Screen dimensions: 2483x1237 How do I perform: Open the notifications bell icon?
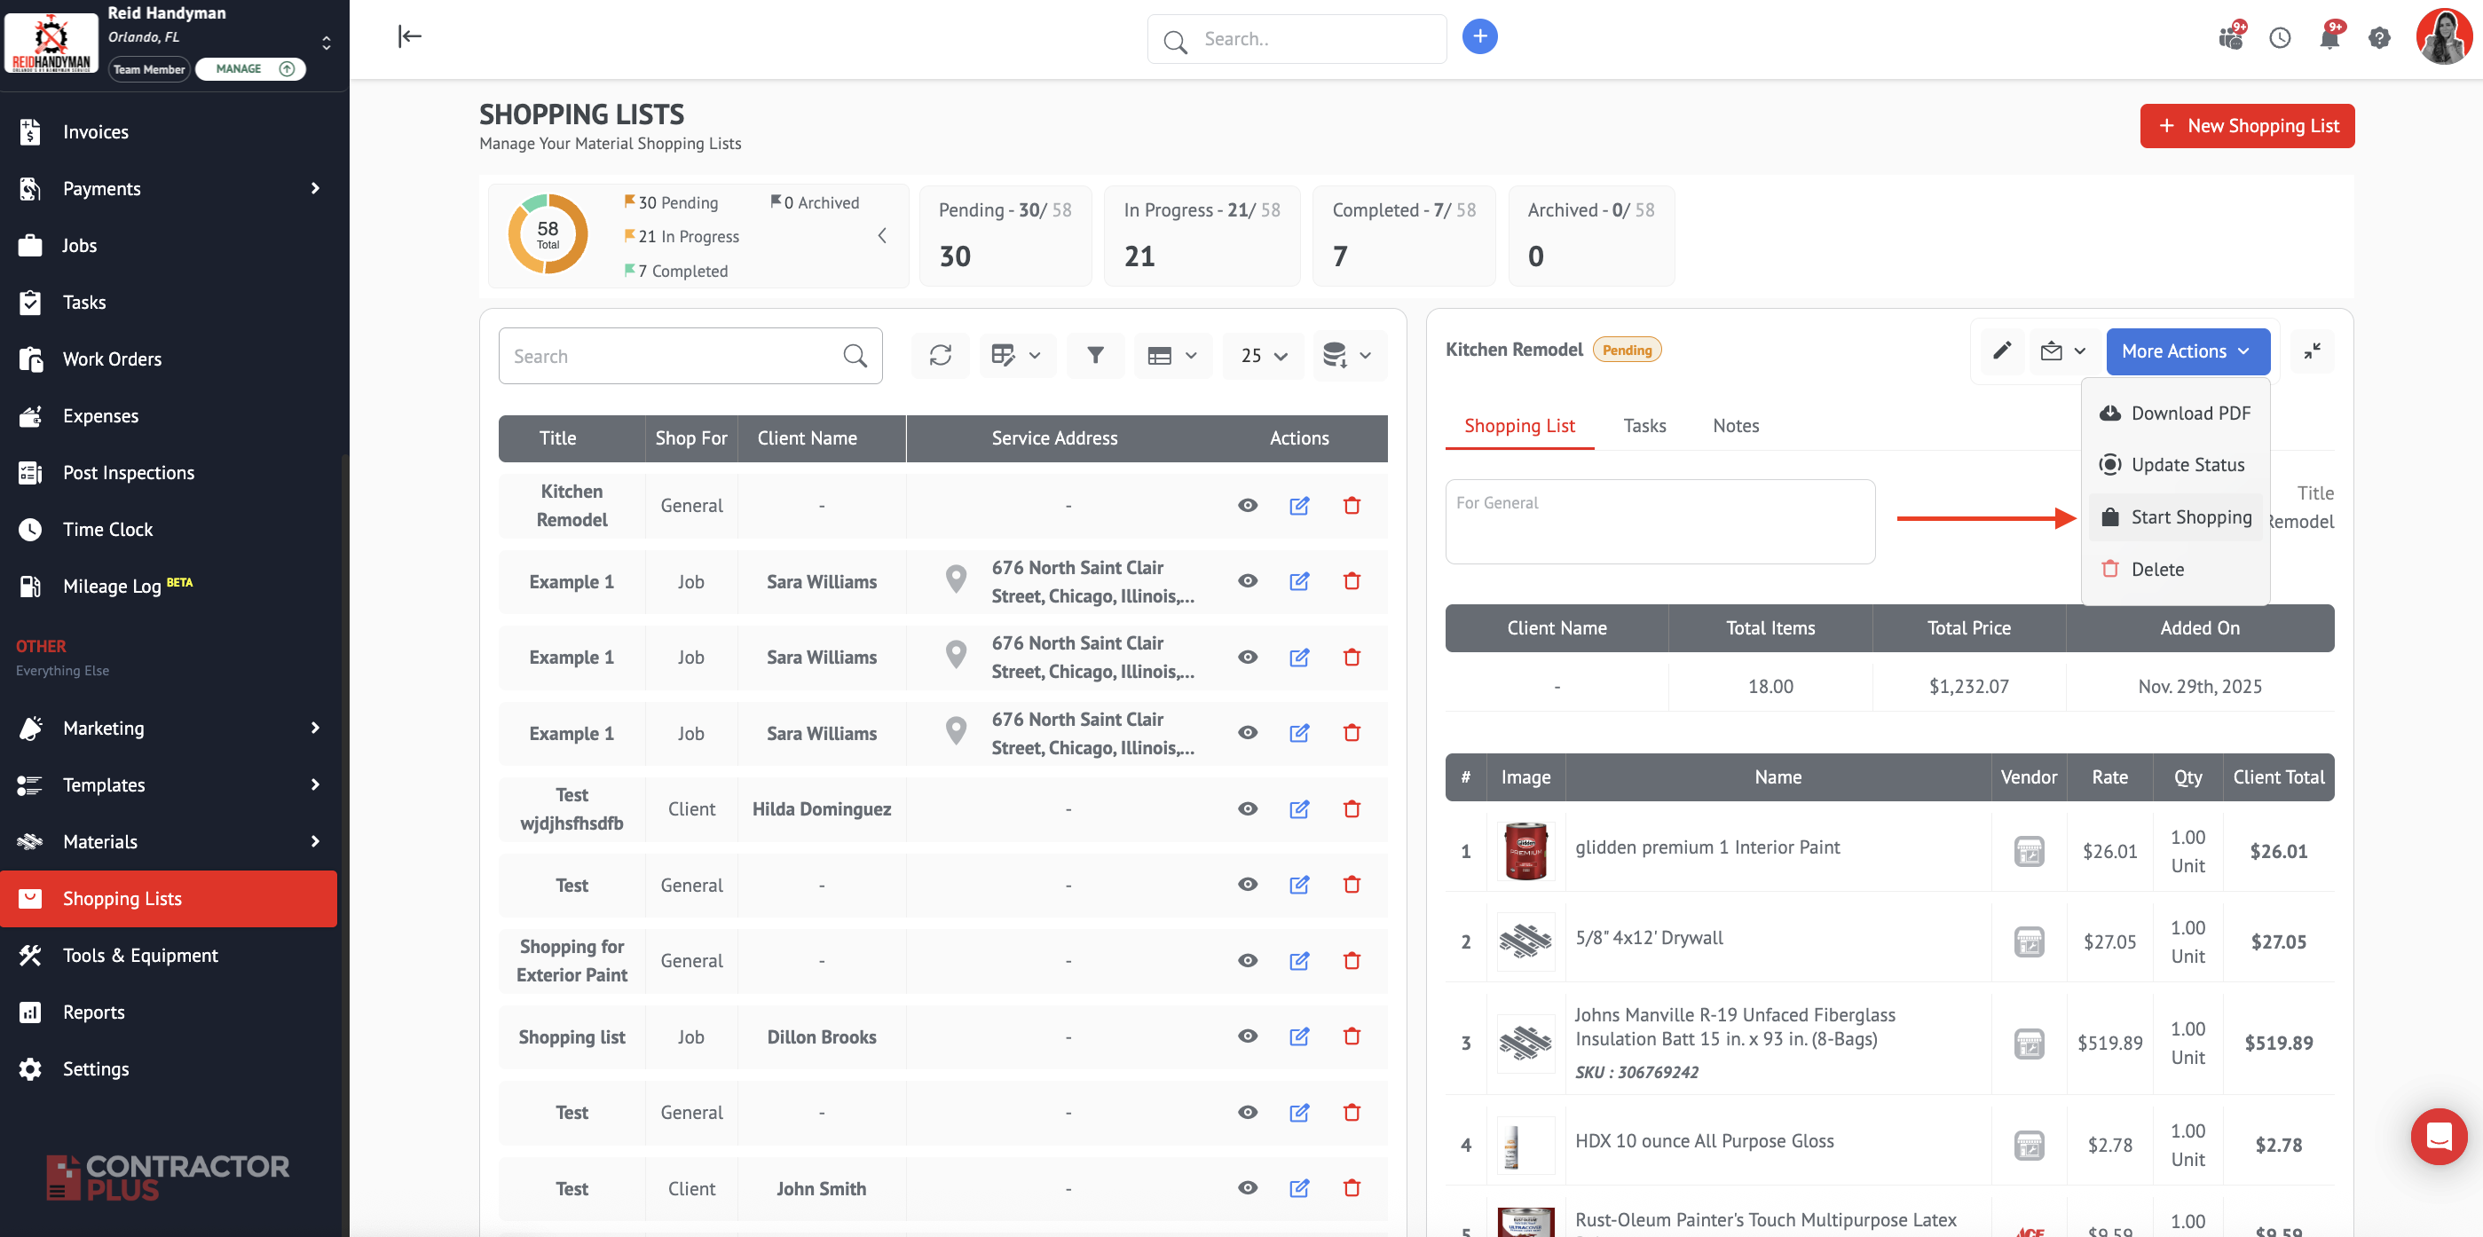(x=2329, y=38)
